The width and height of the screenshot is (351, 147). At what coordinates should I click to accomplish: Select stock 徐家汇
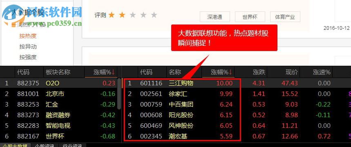click(178, 94)
